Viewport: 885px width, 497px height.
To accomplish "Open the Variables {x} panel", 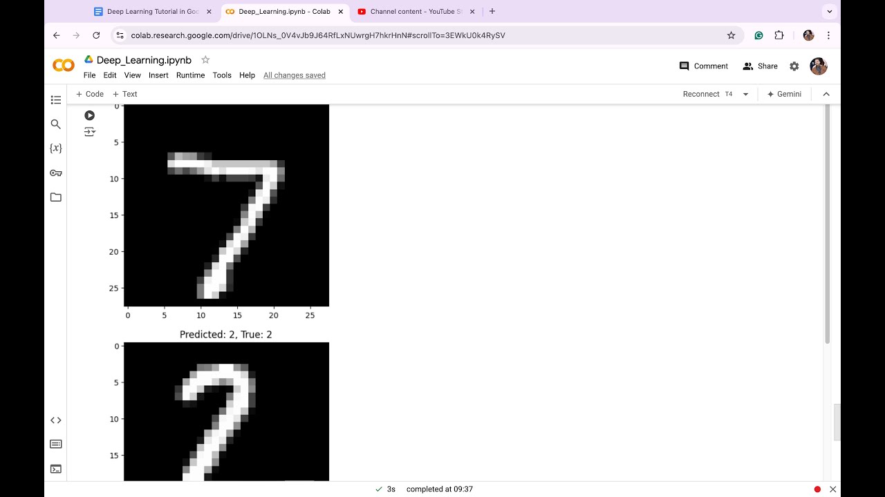I will pos(56,148).
